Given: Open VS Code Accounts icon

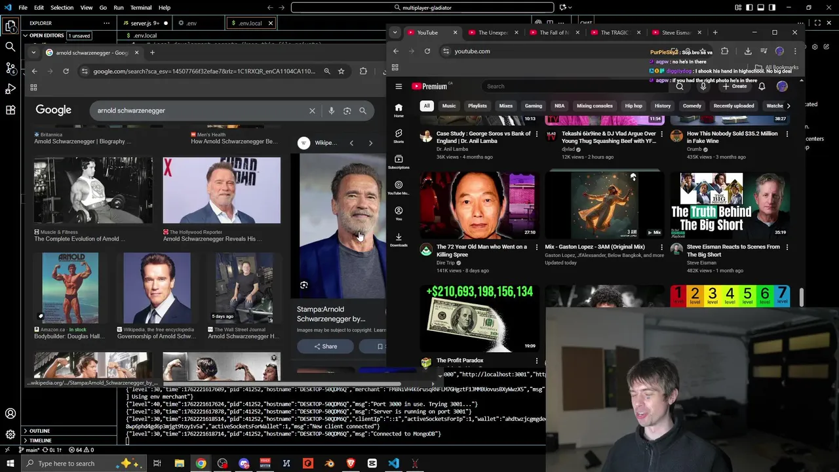Looking at the screenshot, I should click(10, 414).
